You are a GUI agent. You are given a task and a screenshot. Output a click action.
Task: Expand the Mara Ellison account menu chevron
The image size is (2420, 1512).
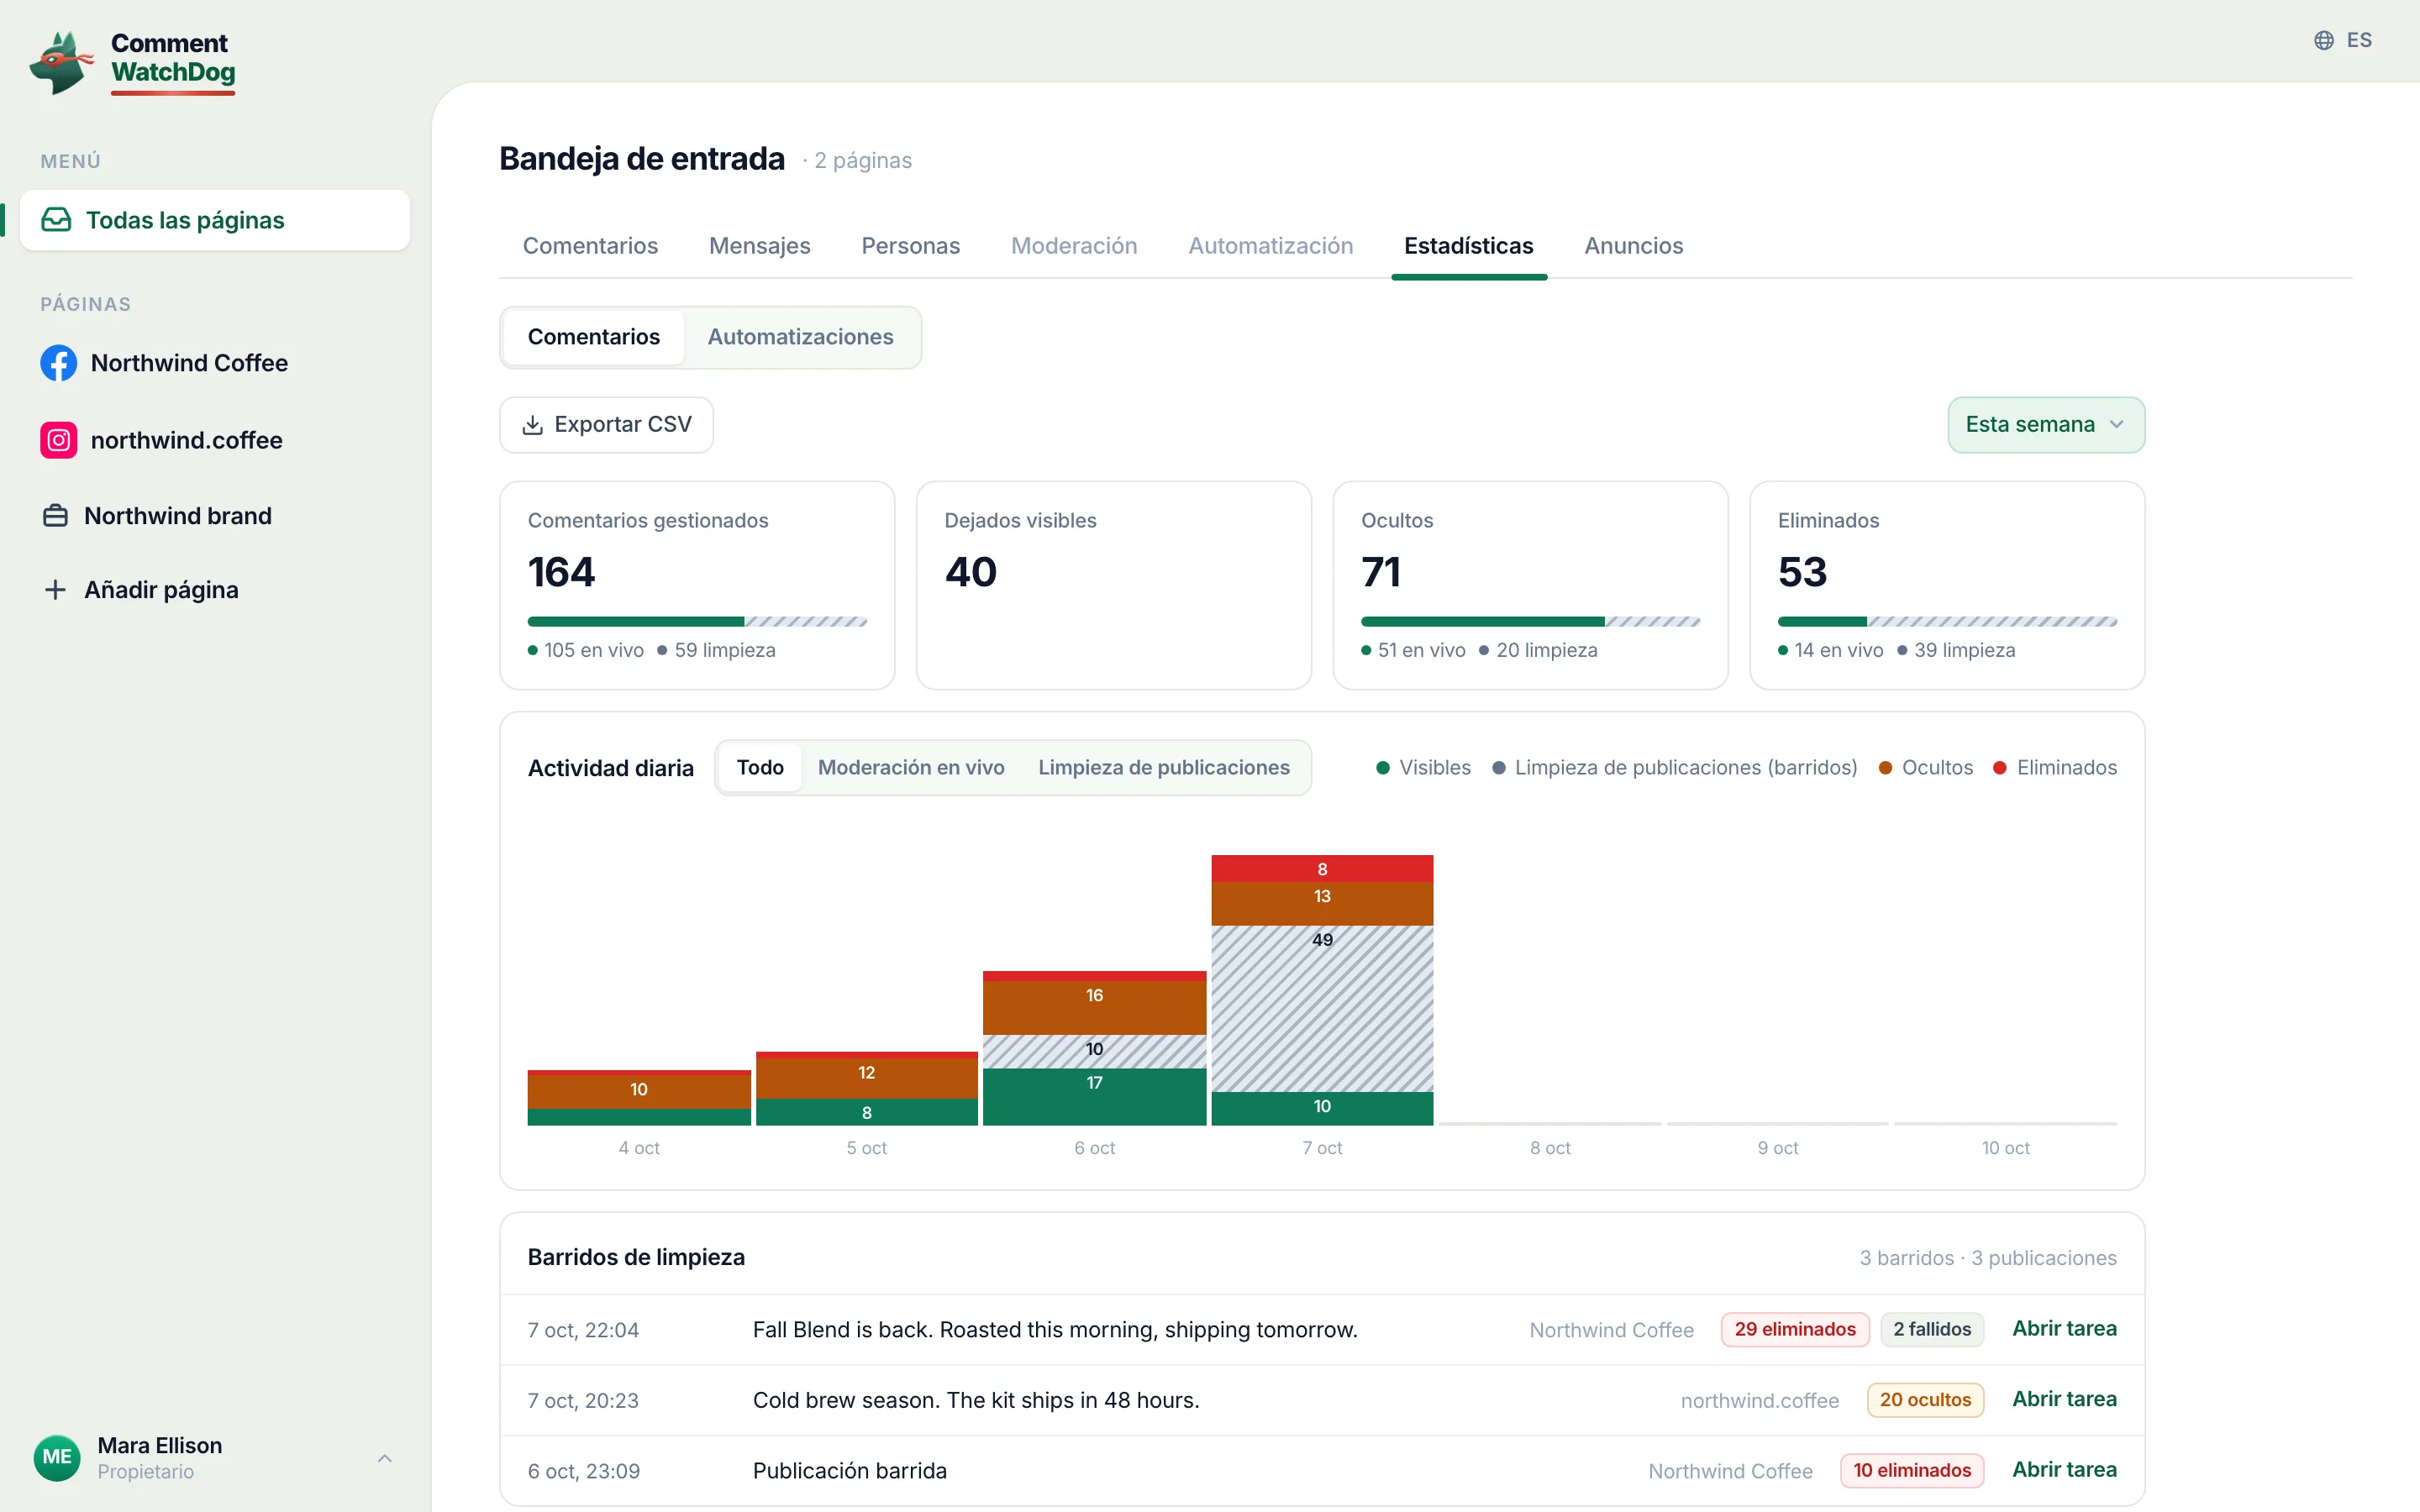[385, 1458]
